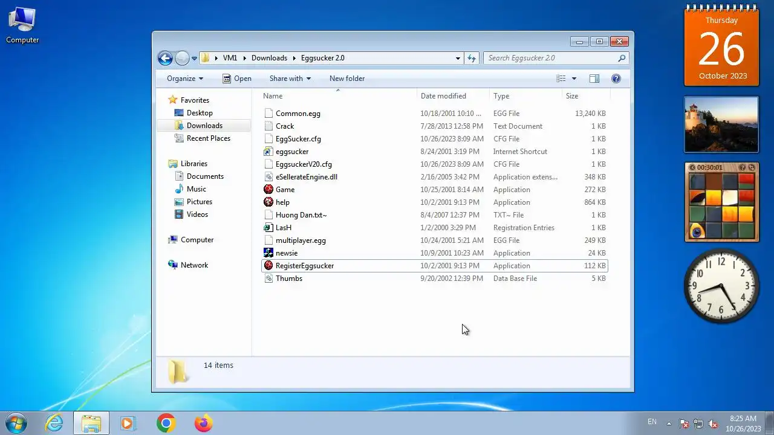The width and height of the screenshot is (774, 435).
Task: Open Explorer help via question mark icon
Action: [x=616, y=79]
